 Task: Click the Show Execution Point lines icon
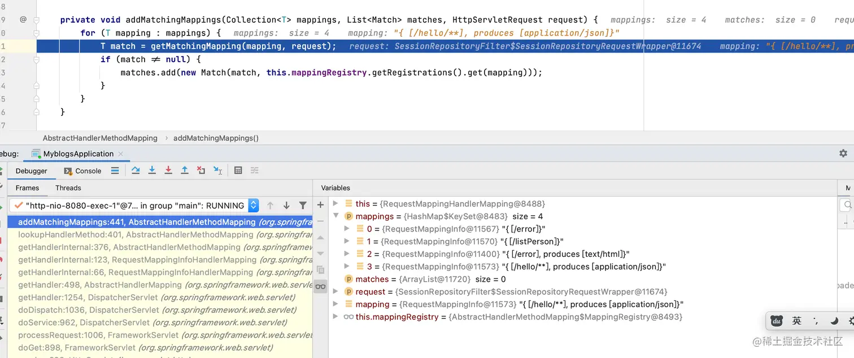click(x=115, y=171)
